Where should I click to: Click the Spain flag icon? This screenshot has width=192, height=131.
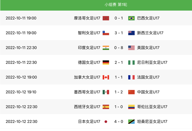(106, 107)
